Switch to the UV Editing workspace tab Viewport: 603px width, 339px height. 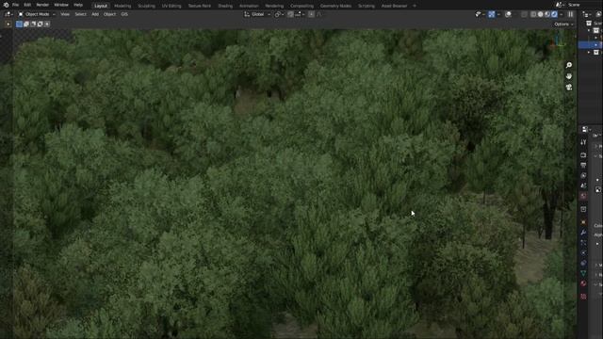coord(171,6)
